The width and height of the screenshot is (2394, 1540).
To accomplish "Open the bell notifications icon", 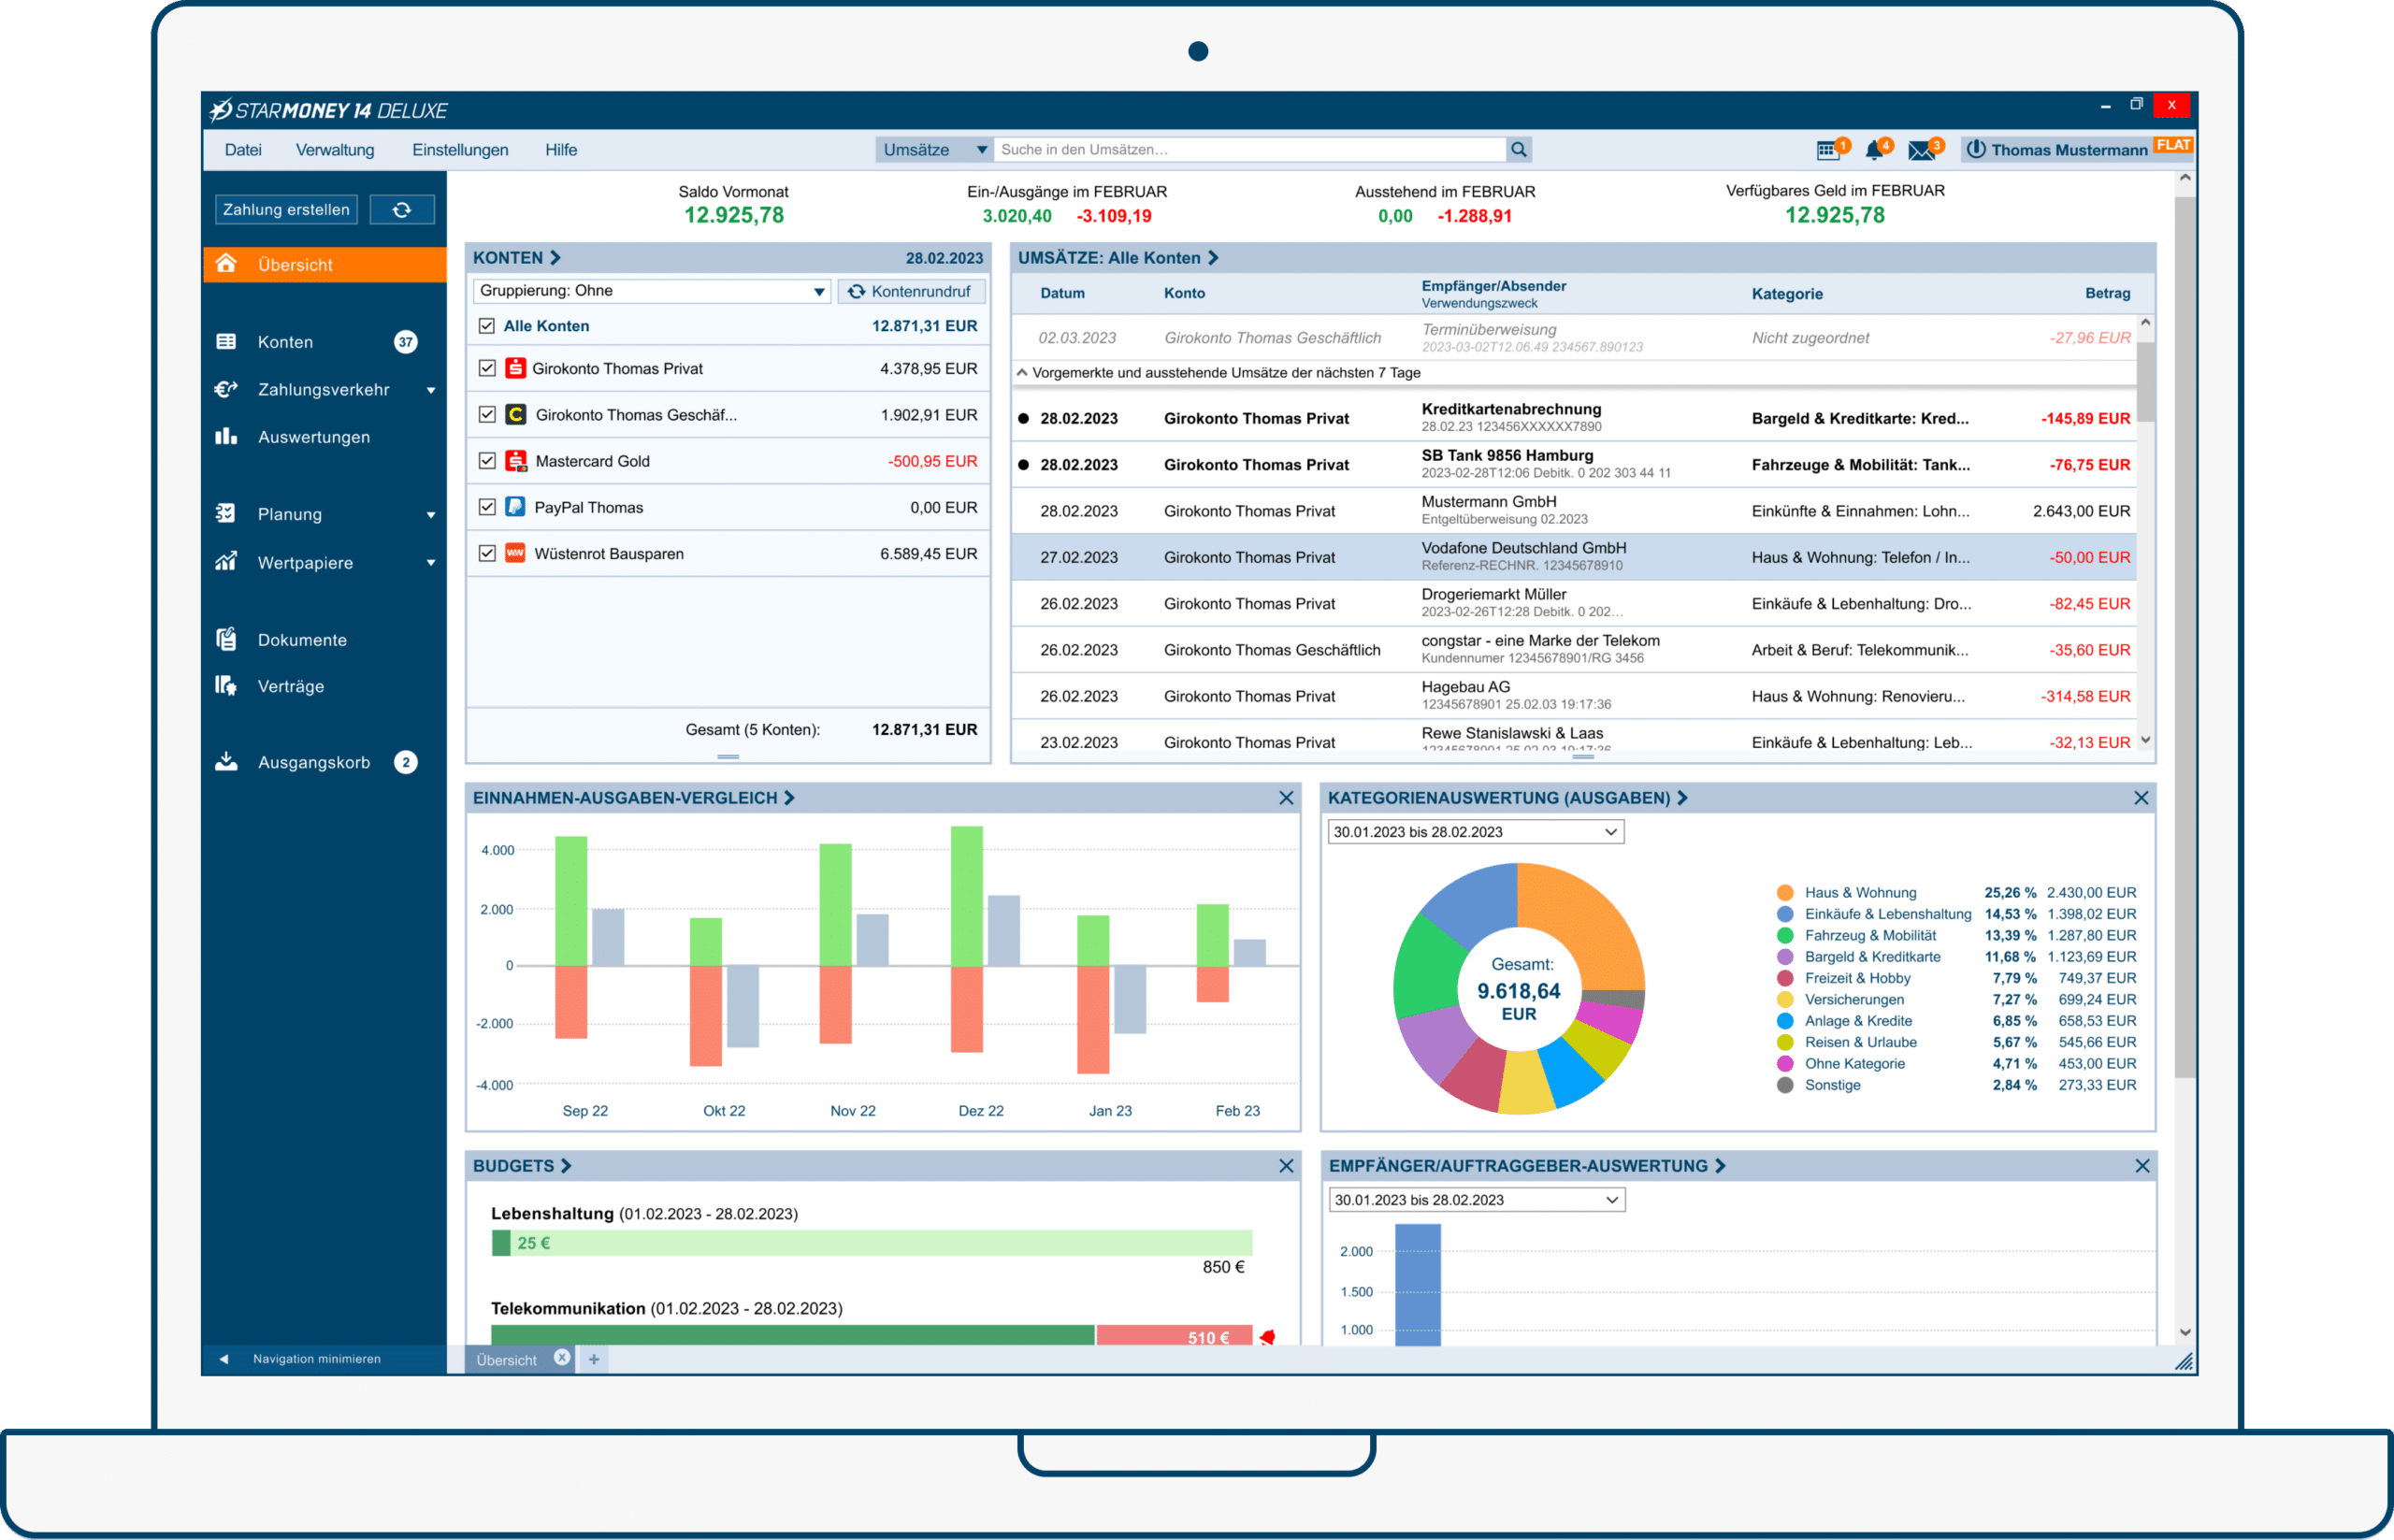I will (x=1875, y=150).
